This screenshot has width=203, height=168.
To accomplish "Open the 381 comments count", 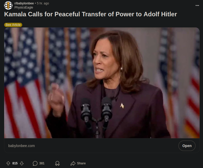I will (42, 163).
